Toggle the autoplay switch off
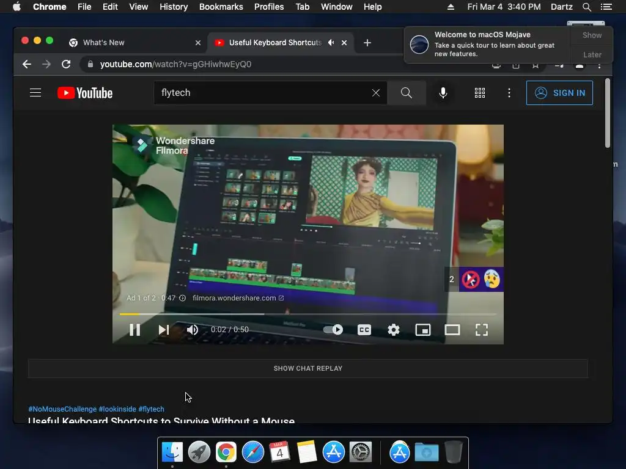 click(x=333, y=330)
